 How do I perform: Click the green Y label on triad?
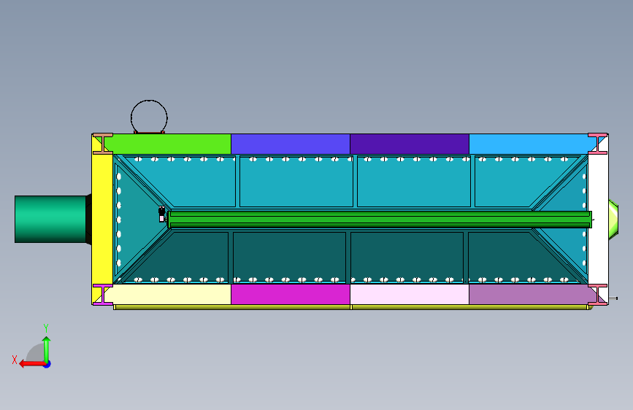click(x=46, y=328)
